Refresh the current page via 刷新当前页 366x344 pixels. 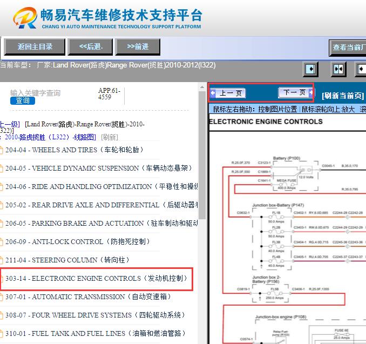click(343, 96)
